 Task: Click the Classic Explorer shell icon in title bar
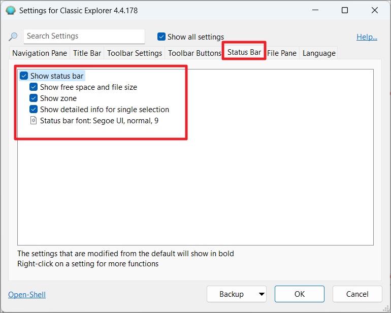point(11,11)
